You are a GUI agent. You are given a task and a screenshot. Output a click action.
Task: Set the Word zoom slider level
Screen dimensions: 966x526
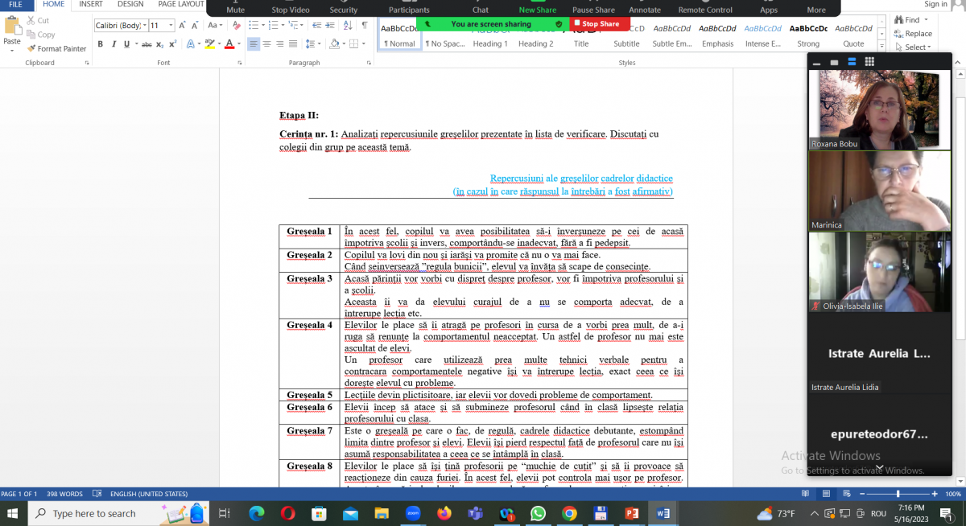tap(898, 494)
